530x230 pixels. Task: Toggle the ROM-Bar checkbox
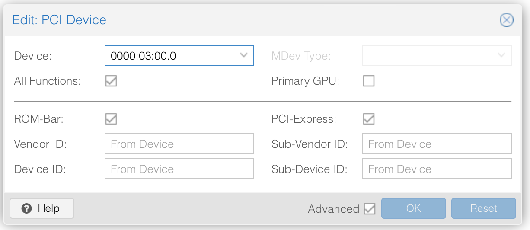tap(111, 119)
